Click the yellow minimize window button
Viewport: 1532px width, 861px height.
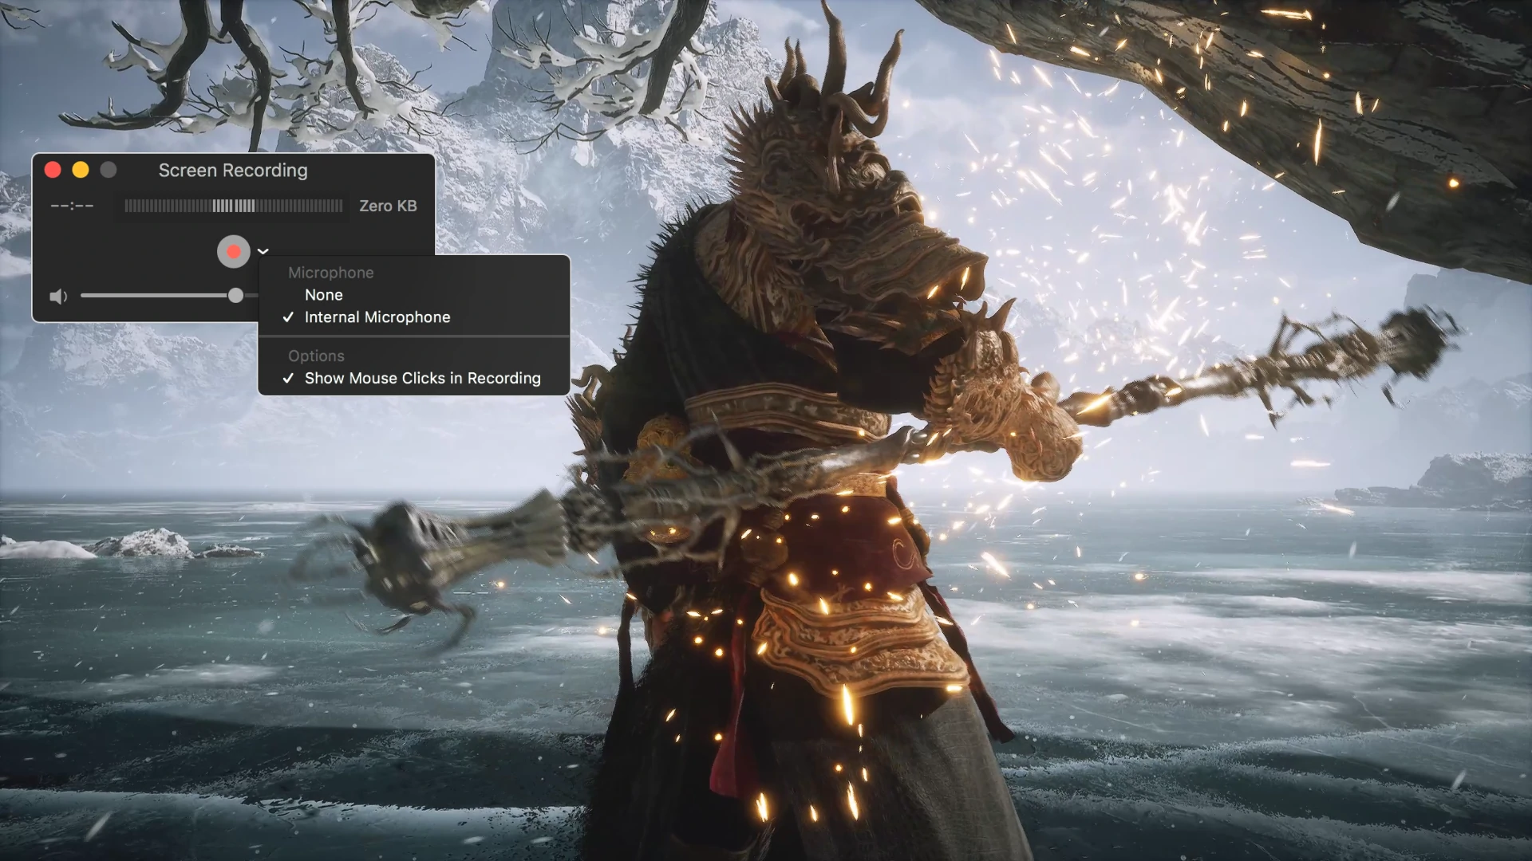pyautogui.click(x=80, y=169)
